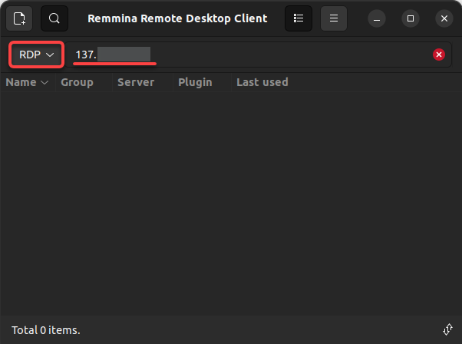The image size is (462, 344).
Task: Click the status bar network icon
Action: click(x=447, y=329)
